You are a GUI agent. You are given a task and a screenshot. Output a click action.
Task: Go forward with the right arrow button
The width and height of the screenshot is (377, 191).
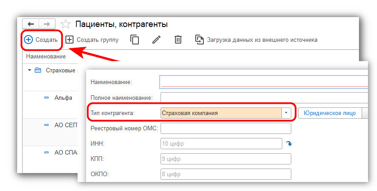[47, 24]
